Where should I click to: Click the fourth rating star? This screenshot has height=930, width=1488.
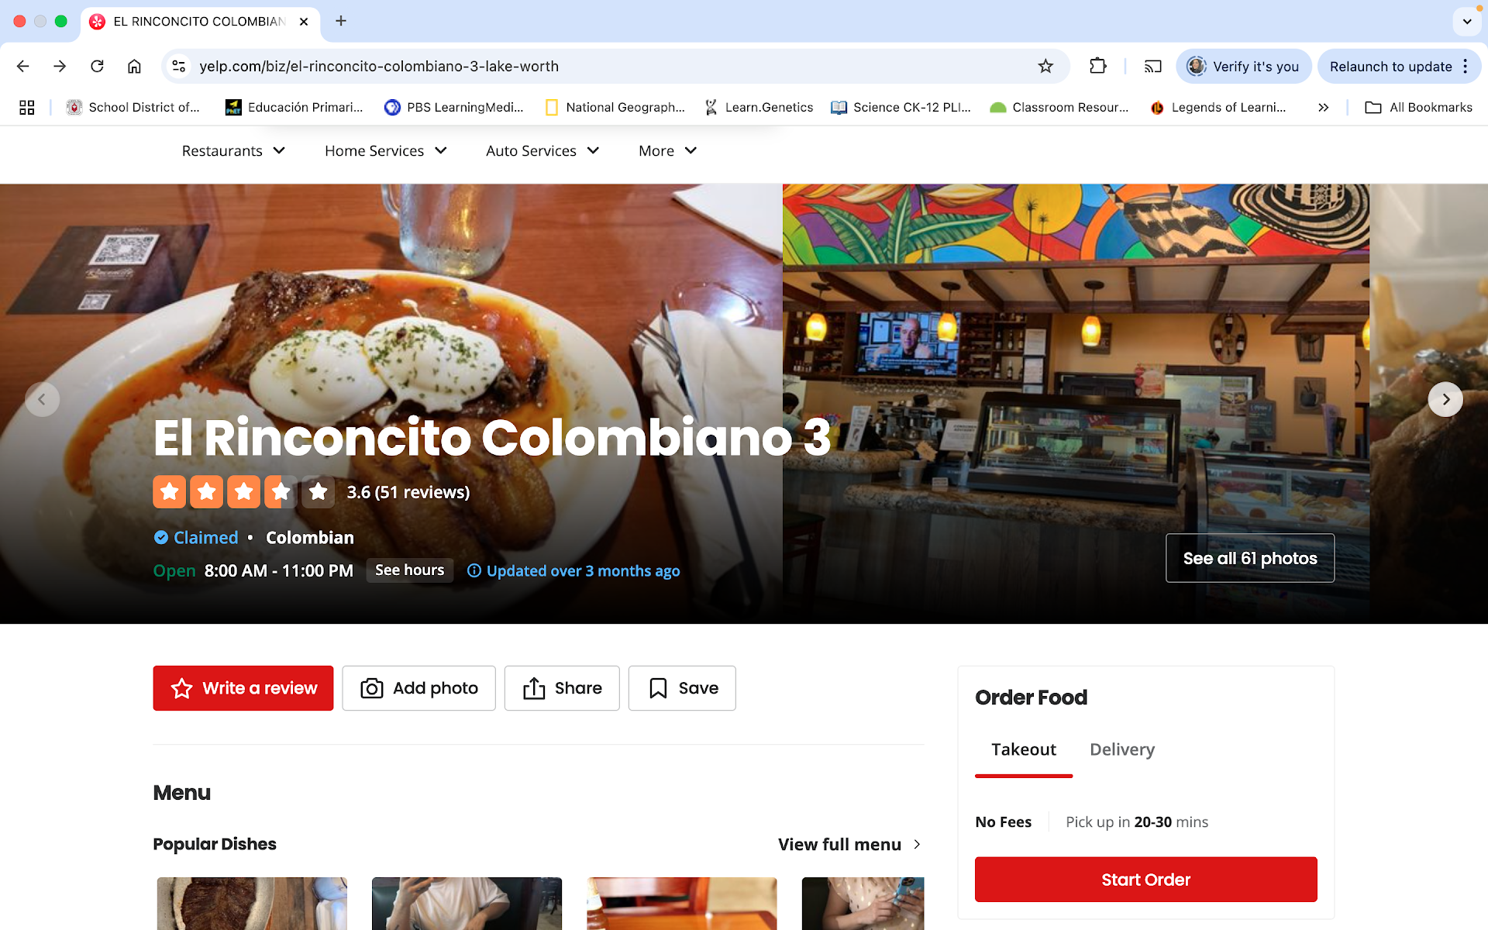(281, 491)
